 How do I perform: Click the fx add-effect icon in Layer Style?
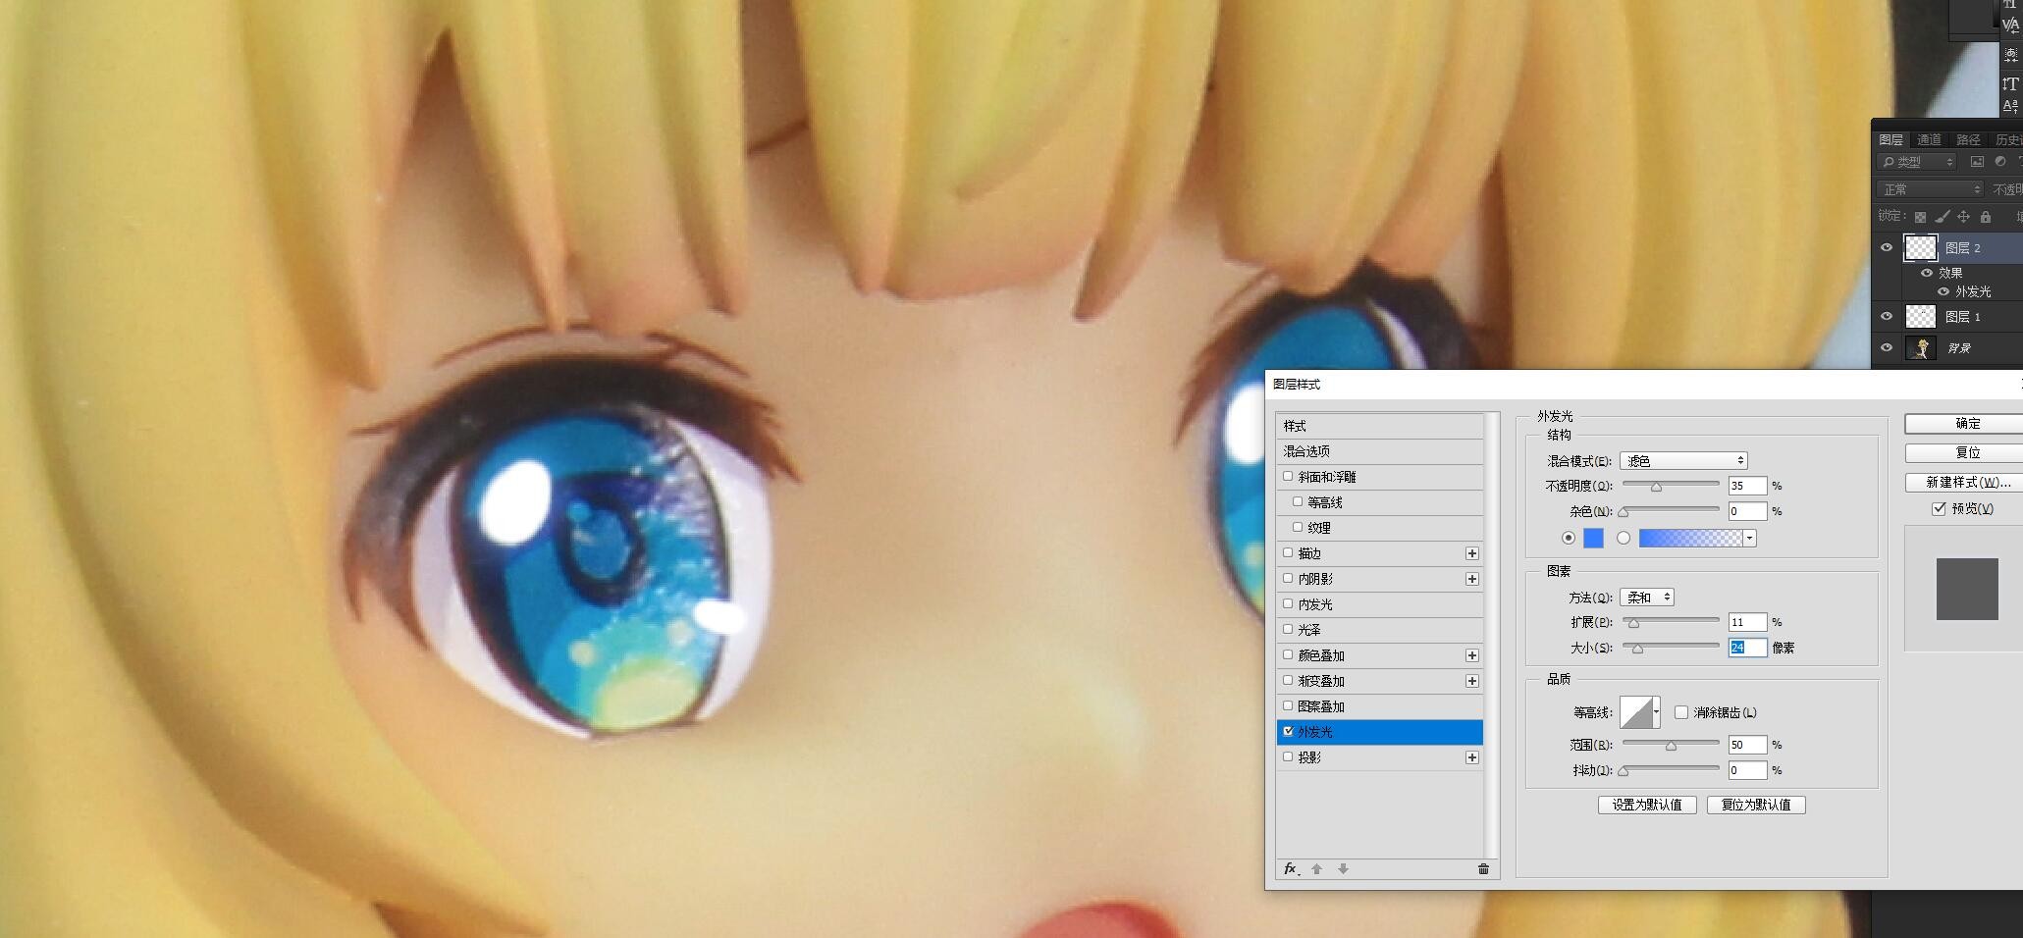pyautogui.click(x=1291, y=869)
